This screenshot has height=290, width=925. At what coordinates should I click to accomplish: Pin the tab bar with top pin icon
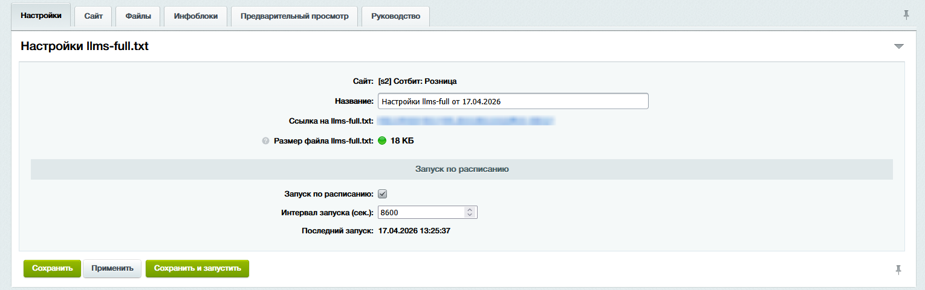click(x=906, y=15)
